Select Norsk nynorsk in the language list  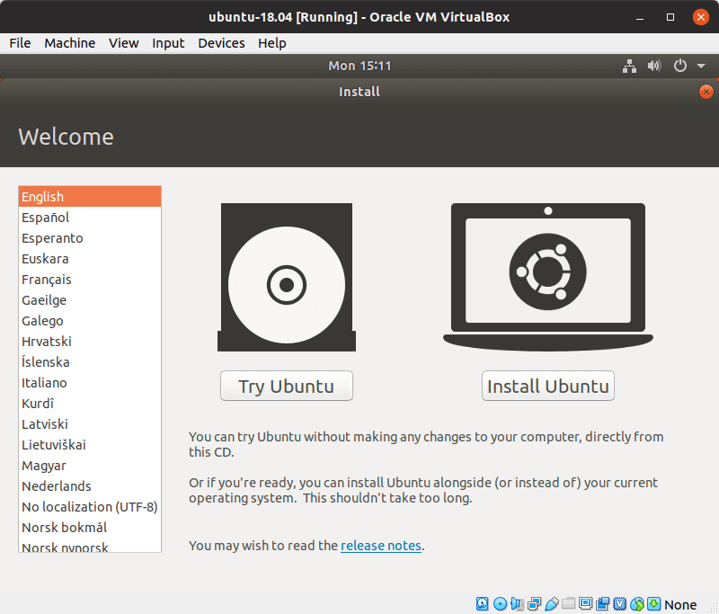point(90,545)
